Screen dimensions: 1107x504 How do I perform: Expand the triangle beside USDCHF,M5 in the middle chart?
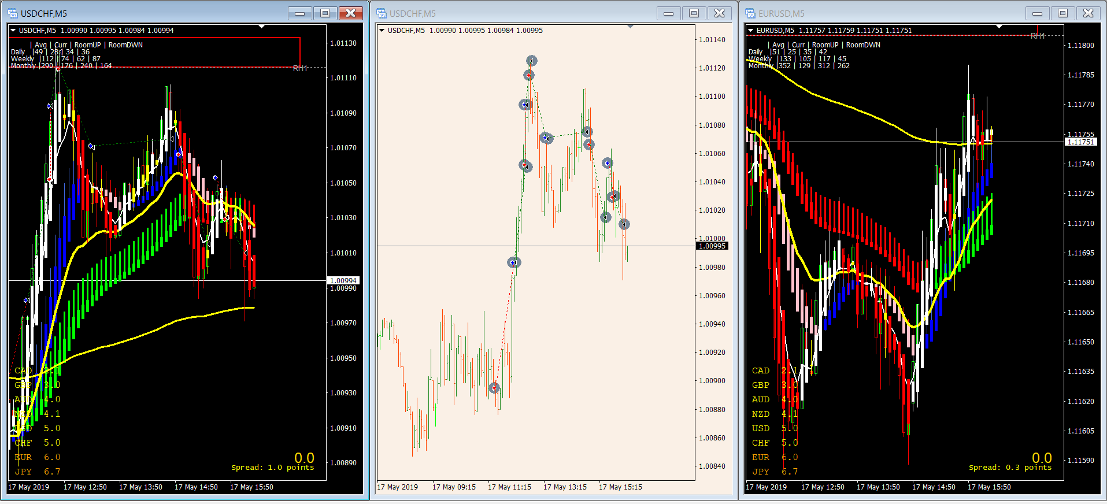point(382,30)
